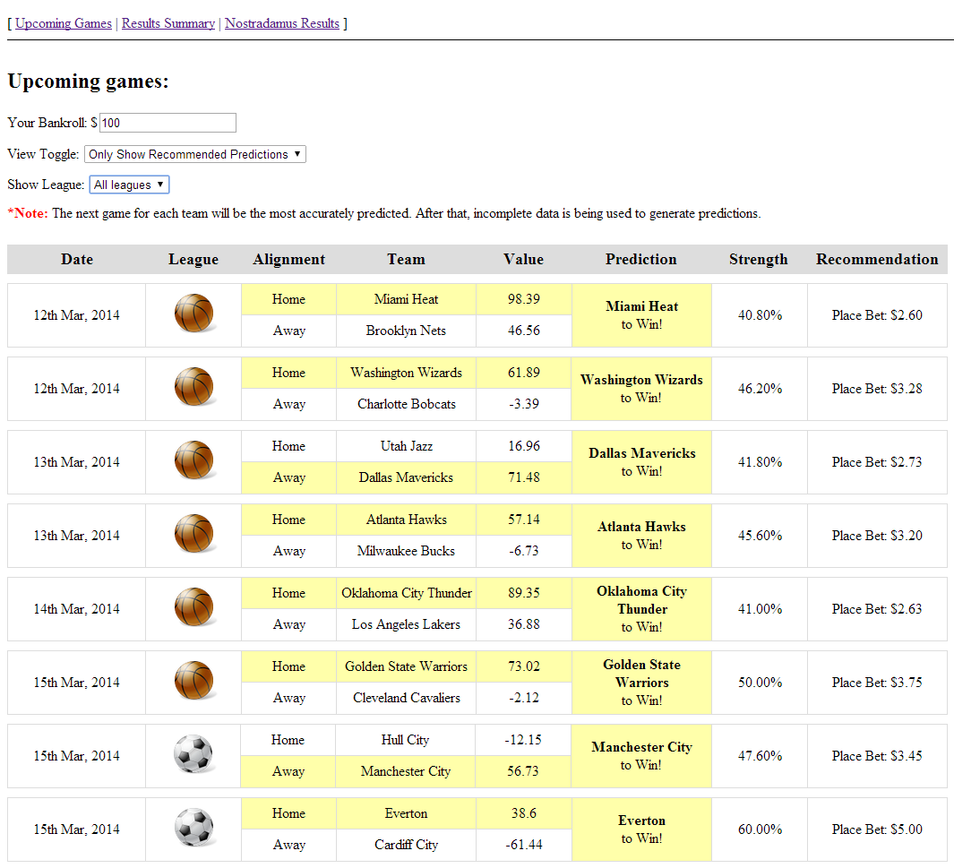Select the Cardiff City team cell

pos(407,846)
